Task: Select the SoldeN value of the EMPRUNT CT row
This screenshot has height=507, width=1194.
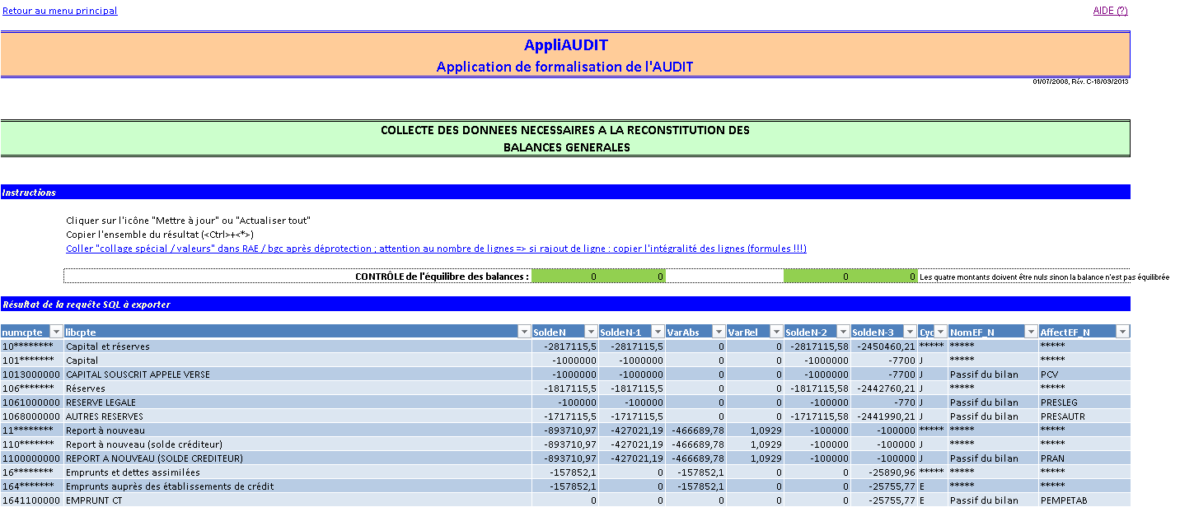Action: (564, 500)
